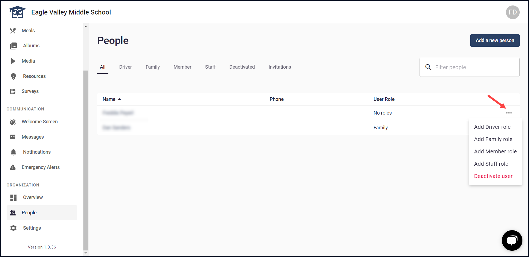The height and width of the screenshot is (257, 529).
Task: Click the Media play icon
Action: pyautogui.click(x=13, y=61)
